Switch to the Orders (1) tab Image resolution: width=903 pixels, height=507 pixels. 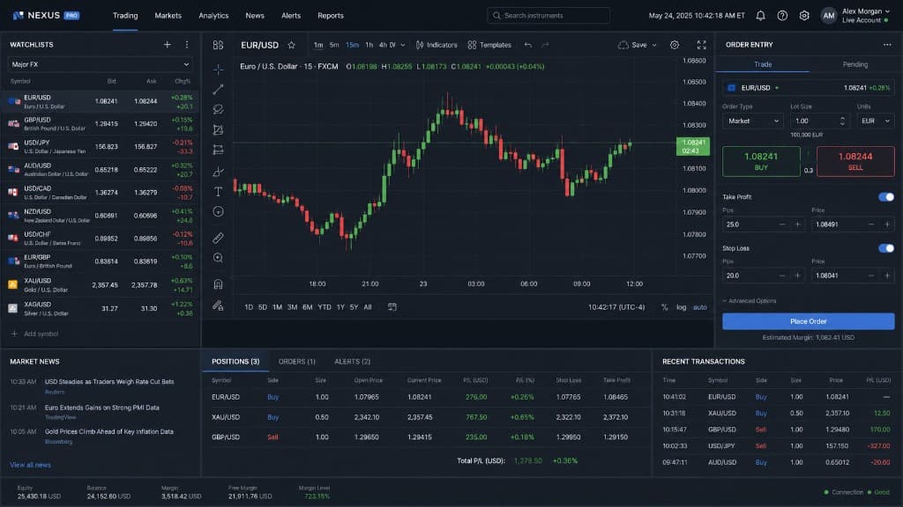click(296, 362)
